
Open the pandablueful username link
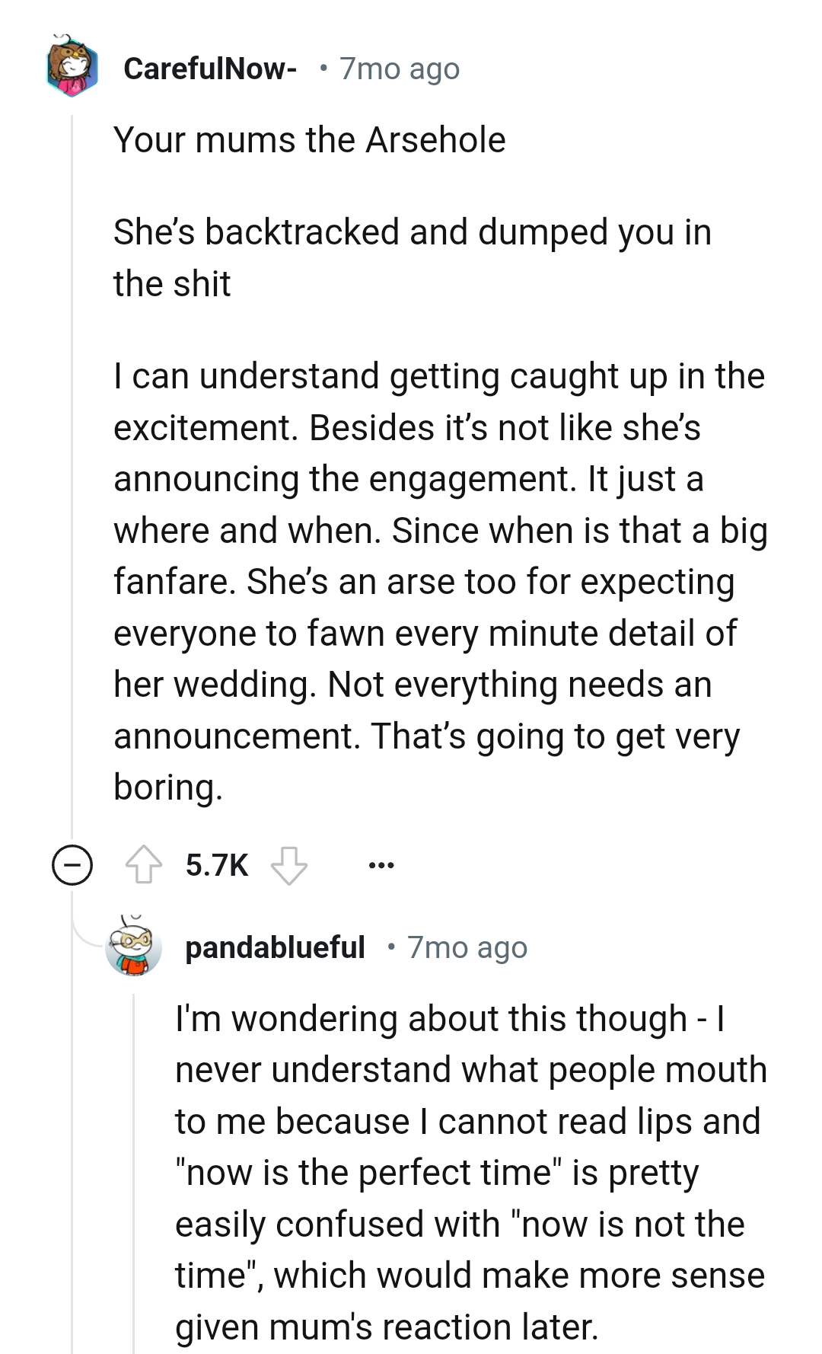[x=275, y=947]
